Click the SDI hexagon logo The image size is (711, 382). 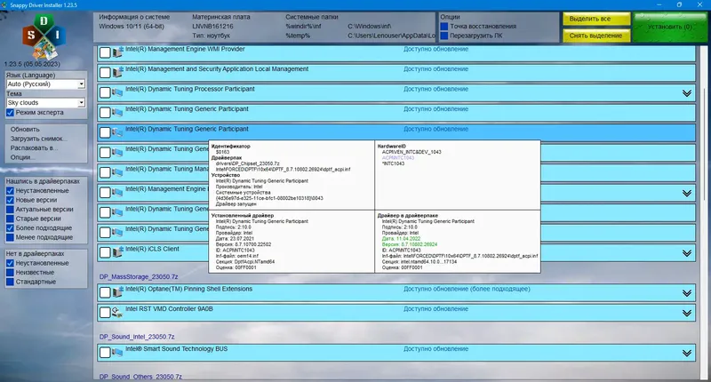coord(44,36)
